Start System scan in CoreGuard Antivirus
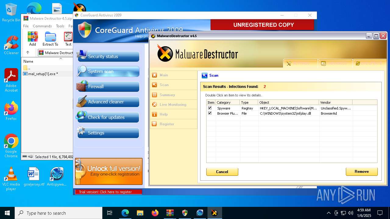The width and height of the screenshot is (390, 219). coord(108,71)
